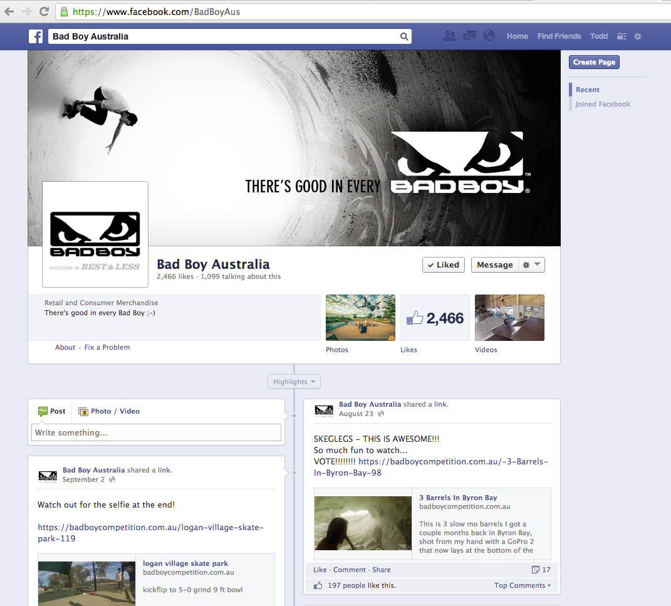Open the About link
Image resolution: width=671 pixels, height=606 pixels.
click(65, 347)
